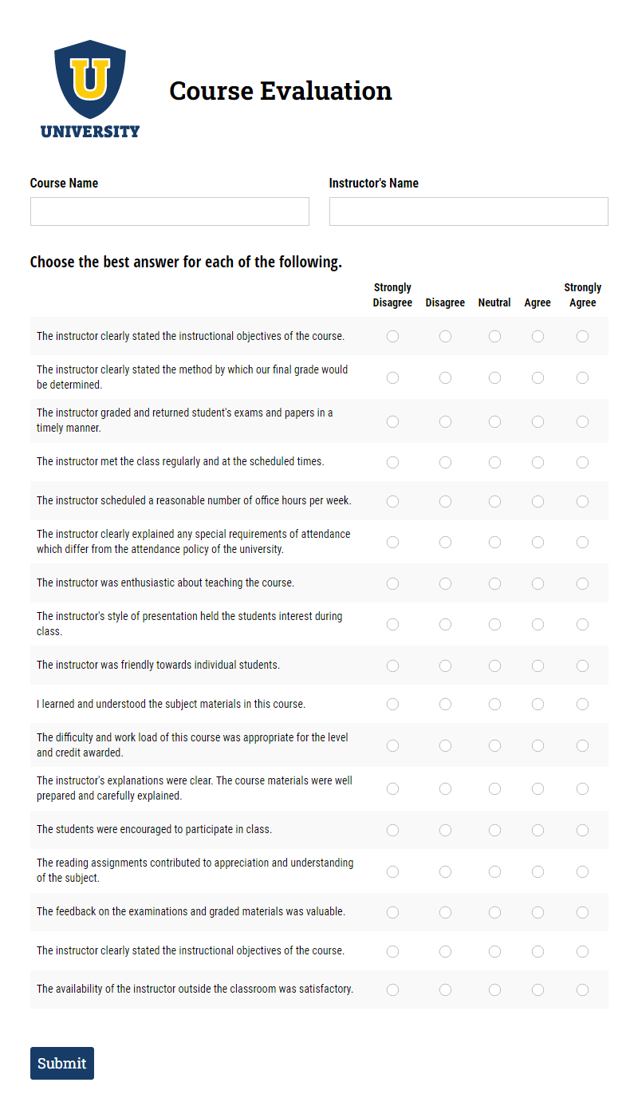Select Neutral for presentation style held interest

tap(494, 624)
